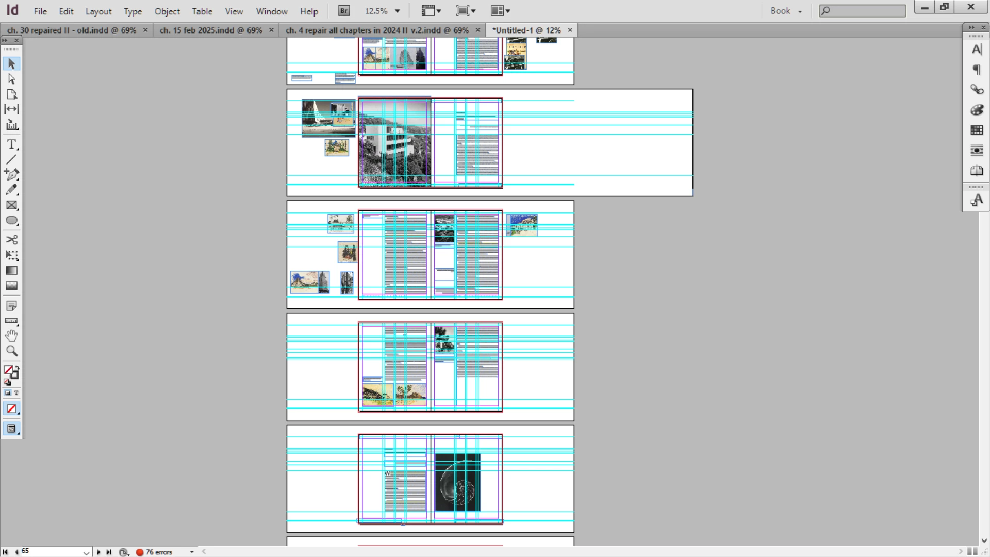Image resolution: width=990 pixels, height=557 pixels.
Task: Expand the Book workspace switcher
Action: click(x=786, y=11)
